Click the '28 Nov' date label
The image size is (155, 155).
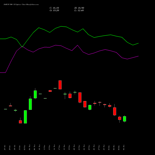tap(104, 147)
